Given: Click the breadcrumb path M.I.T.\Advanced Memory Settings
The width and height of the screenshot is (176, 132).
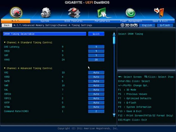Looking at the screenshot, I should (x=35, y=25).
